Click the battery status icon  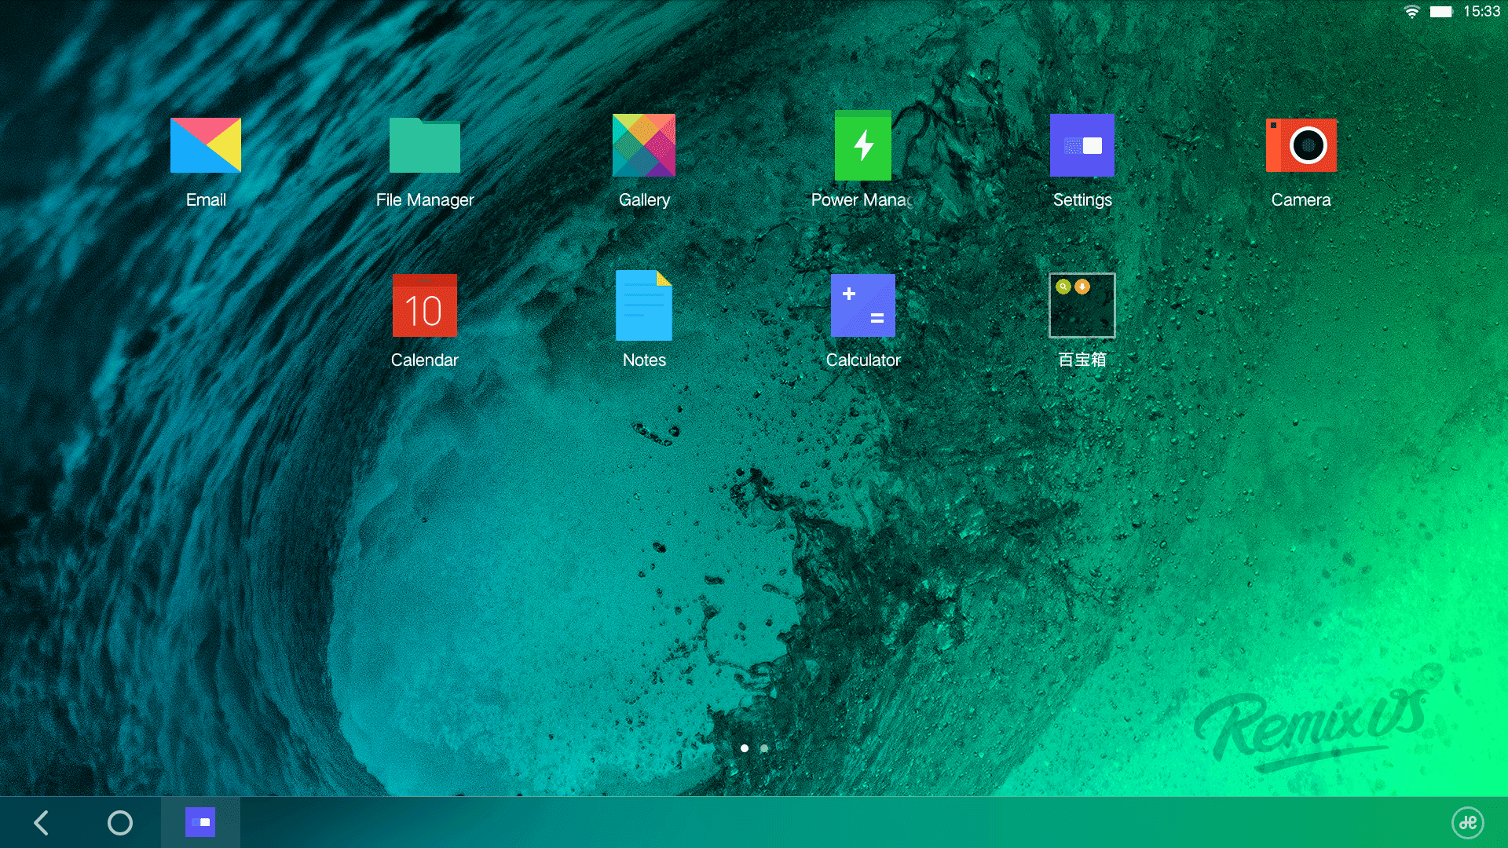1441,12
